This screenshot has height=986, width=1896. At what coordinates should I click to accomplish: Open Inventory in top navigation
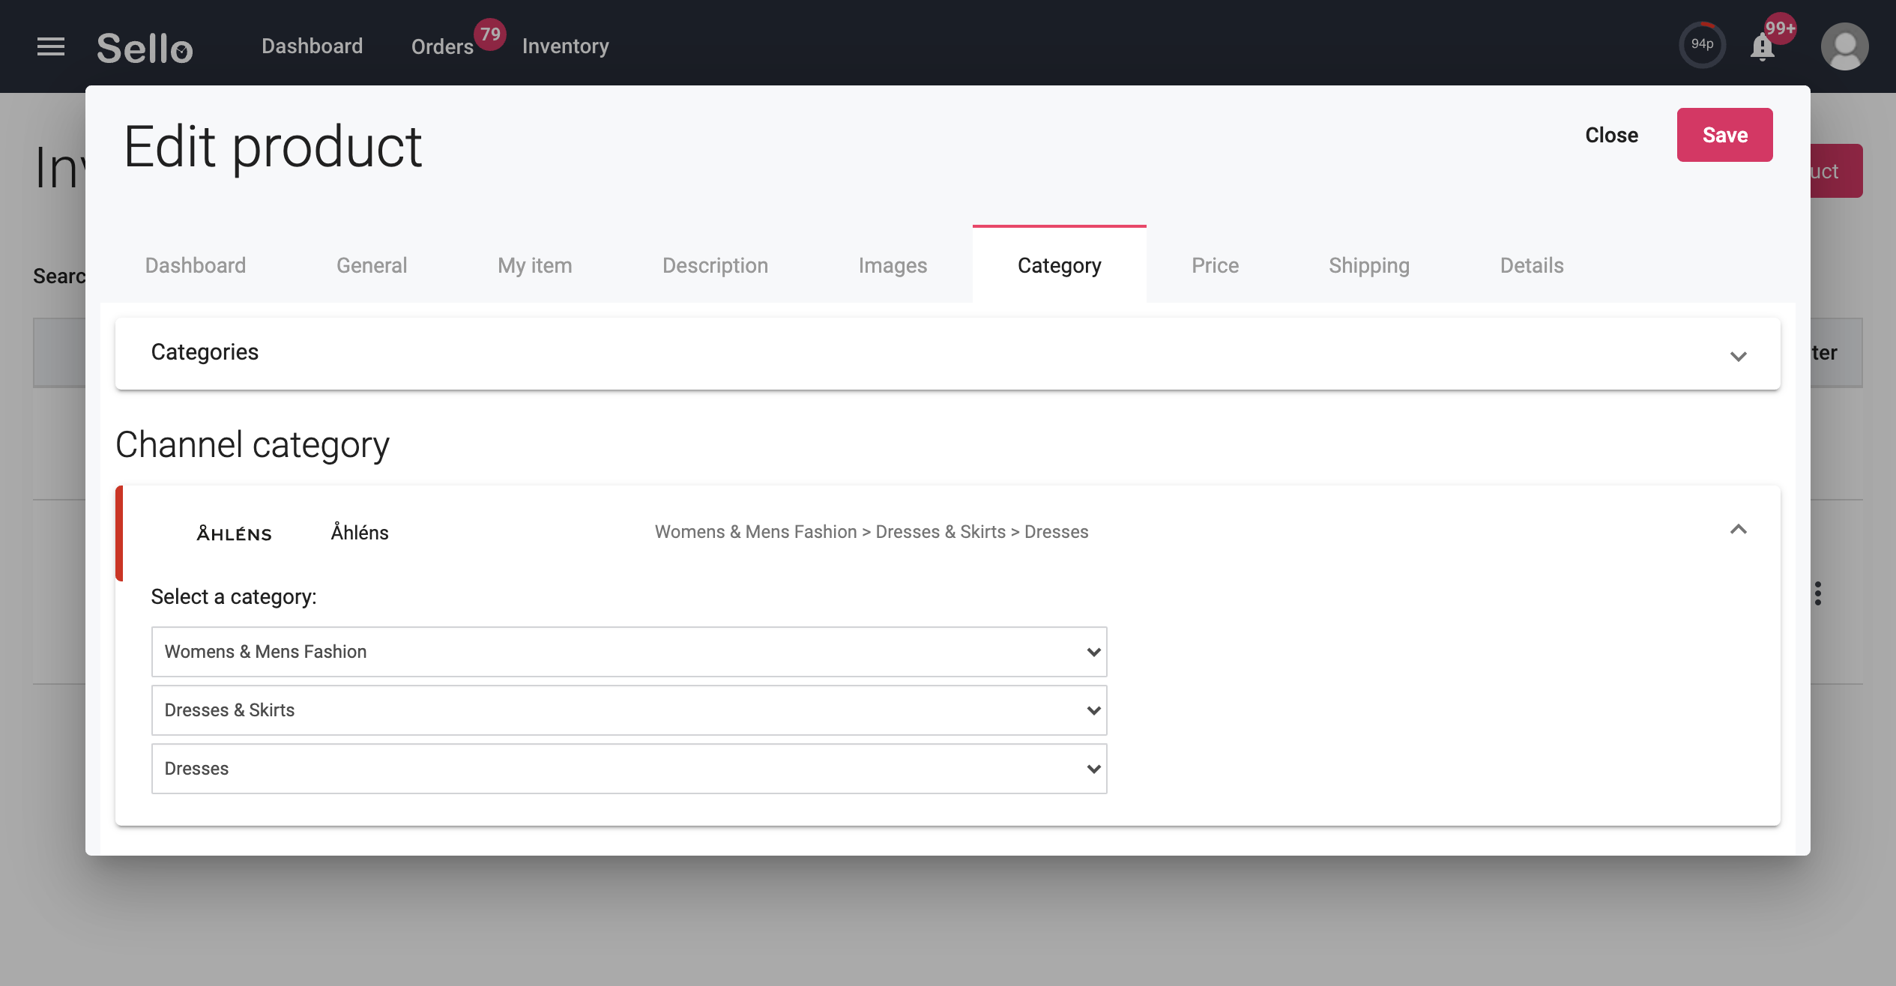point(566,46)
